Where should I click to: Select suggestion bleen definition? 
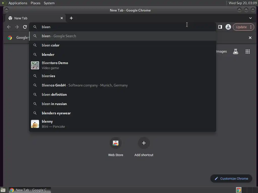[x=122, y=94]
